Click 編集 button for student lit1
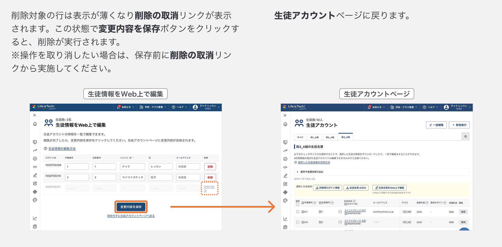The image size is (502, 247). tap(463, 212)
